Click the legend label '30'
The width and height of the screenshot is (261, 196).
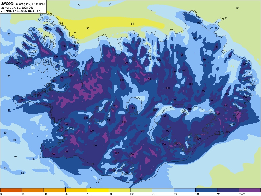tap(67, 194)
